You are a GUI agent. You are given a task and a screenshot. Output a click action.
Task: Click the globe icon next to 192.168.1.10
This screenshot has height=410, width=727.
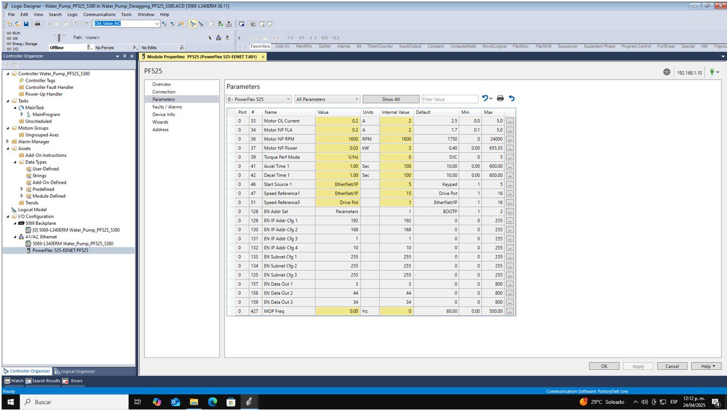[x=666, y=72]
